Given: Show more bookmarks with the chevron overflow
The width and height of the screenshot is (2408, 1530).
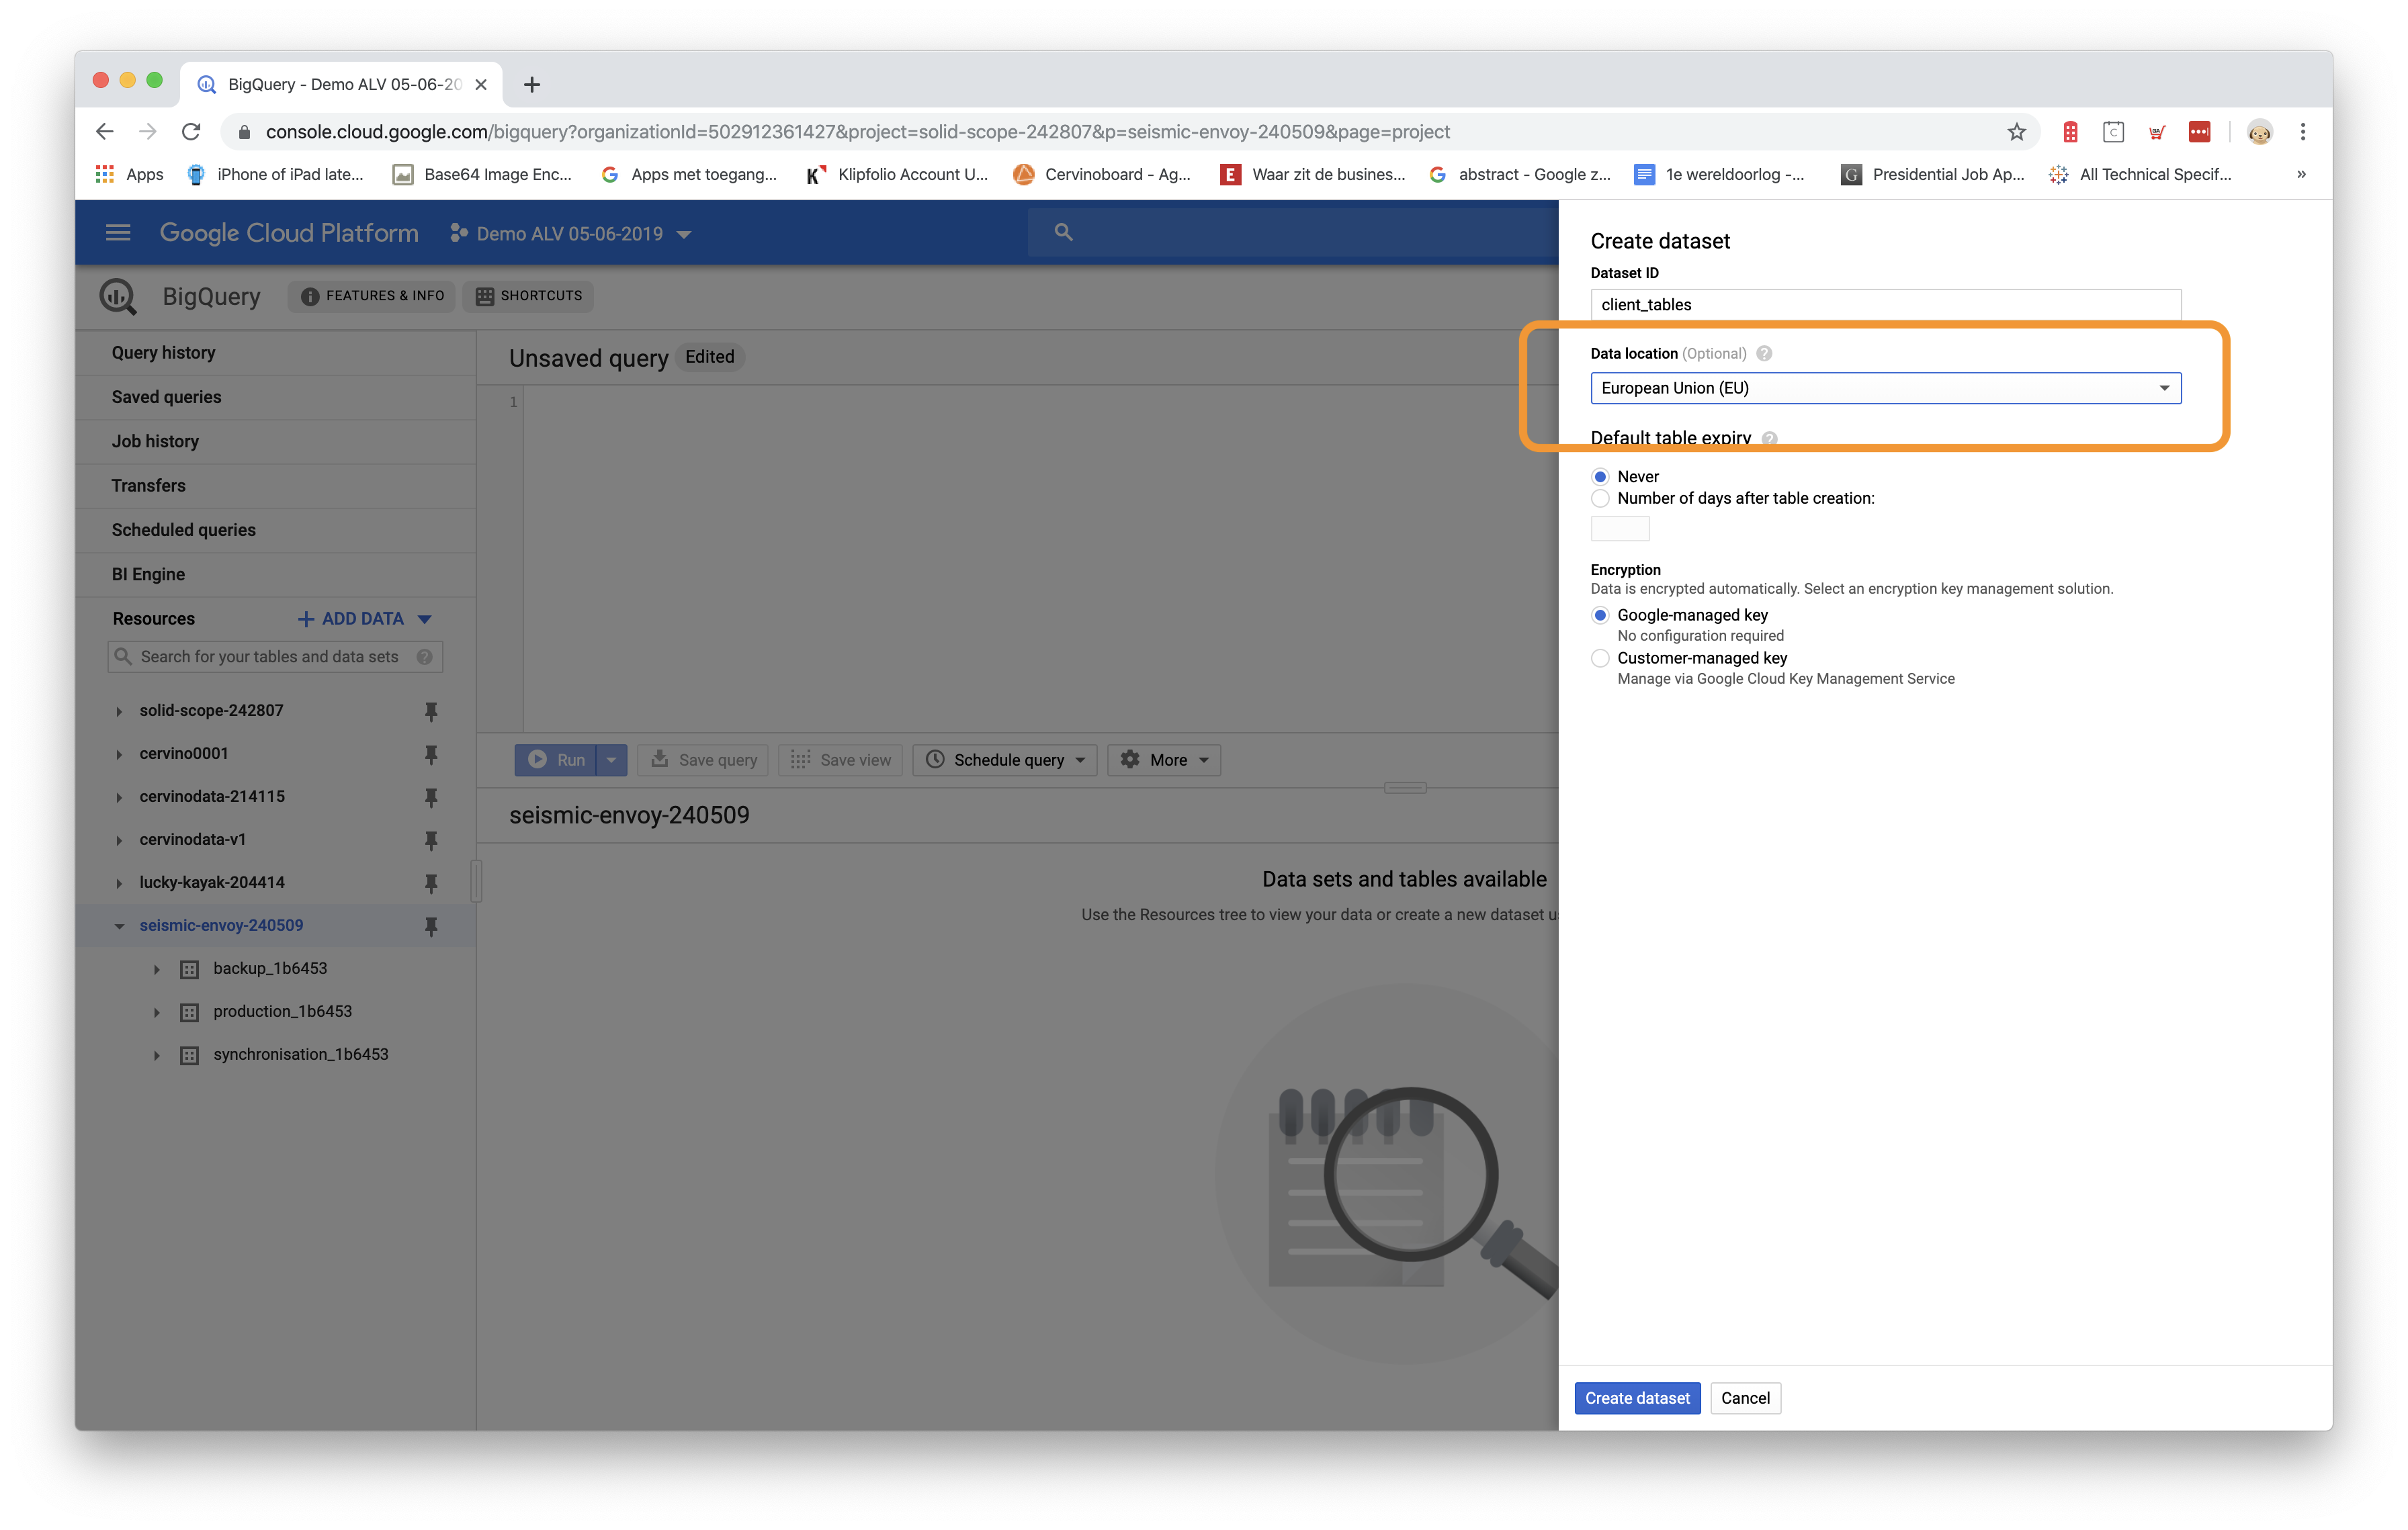Looking at the screenshot, I should tap(2300, 174).
